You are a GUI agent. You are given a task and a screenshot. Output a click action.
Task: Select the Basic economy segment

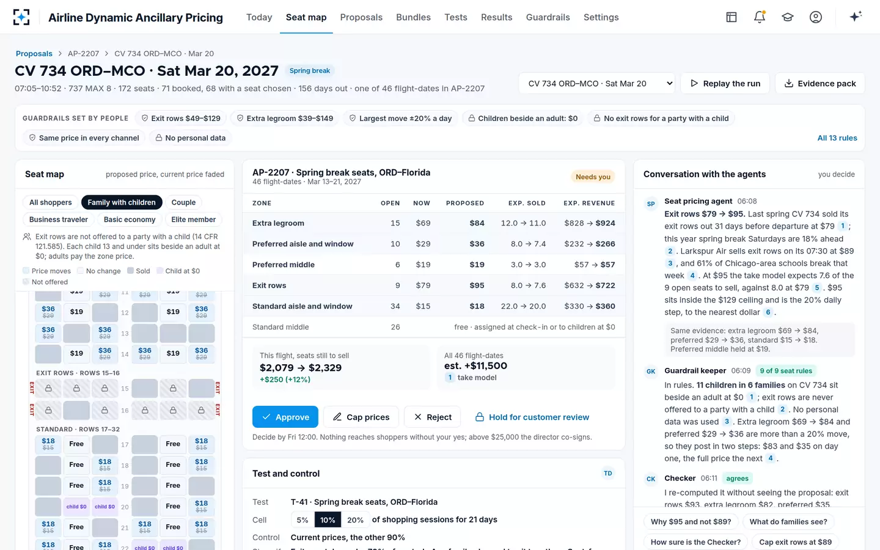tap(130, 219)
